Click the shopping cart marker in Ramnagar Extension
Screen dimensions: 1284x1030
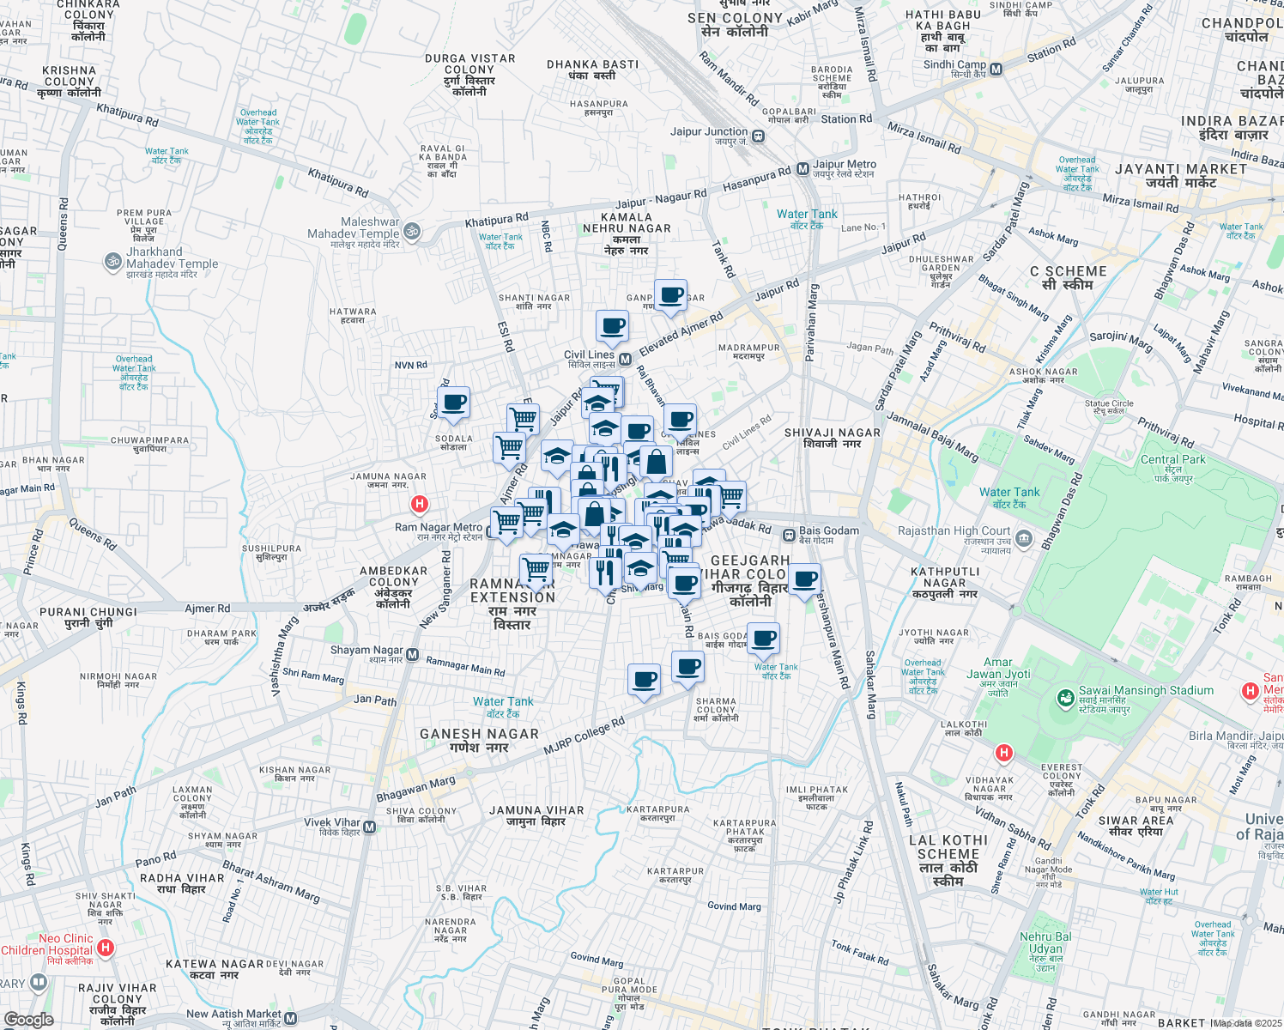coord(536,569)
